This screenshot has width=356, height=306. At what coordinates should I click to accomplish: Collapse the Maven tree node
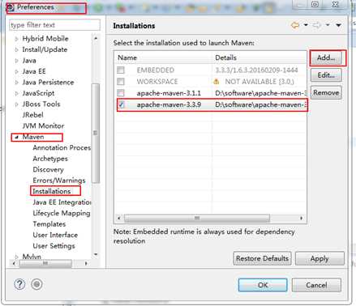coord(16,137)
